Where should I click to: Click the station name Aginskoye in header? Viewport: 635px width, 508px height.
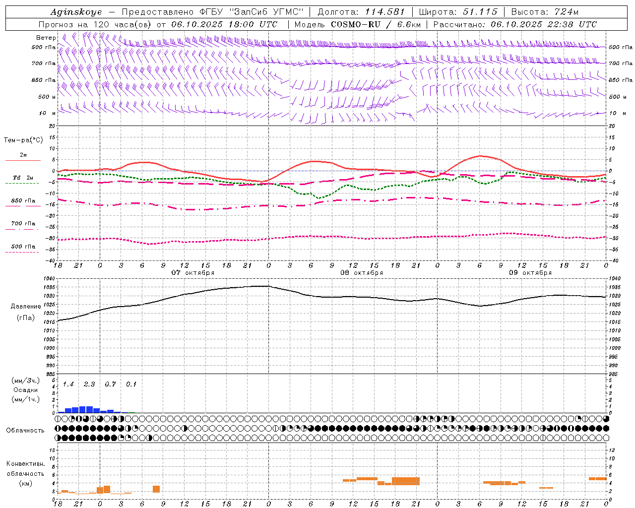click(76, 12)
